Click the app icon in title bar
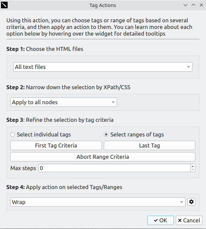The image size is (206, 229). click(x=4, y=5)
